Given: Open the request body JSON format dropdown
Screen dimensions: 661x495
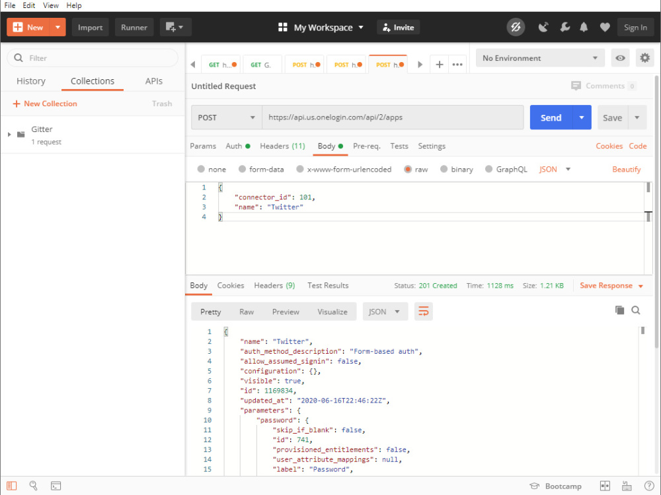Looking at the screenshot, I should click(555, 169).
